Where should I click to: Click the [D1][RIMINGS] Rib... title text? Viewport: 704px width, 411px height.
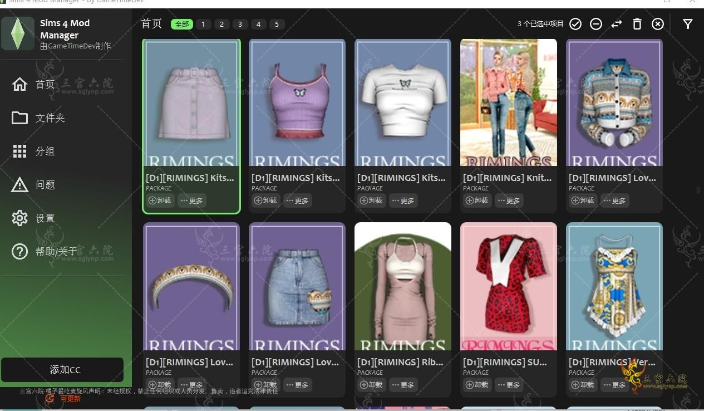click(401, 363)
